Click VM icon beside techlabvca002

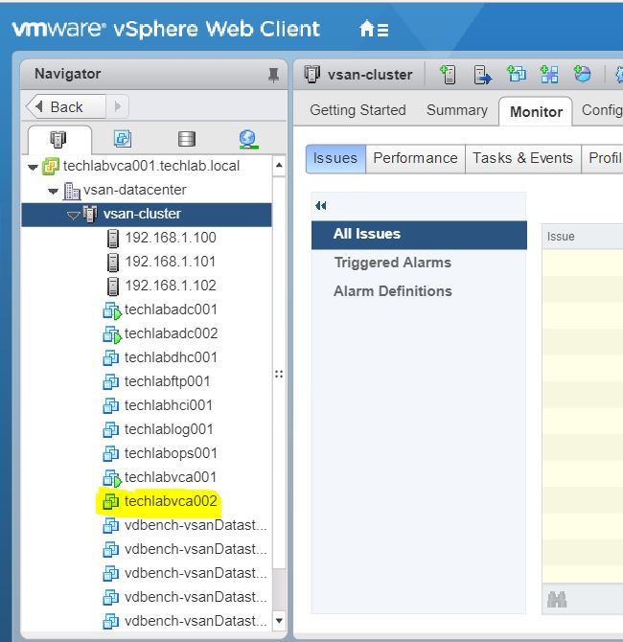(x=110, y=501)
